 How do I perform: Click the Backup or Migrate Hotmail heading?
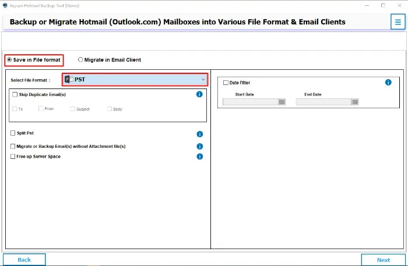click(x=177, y=22)
